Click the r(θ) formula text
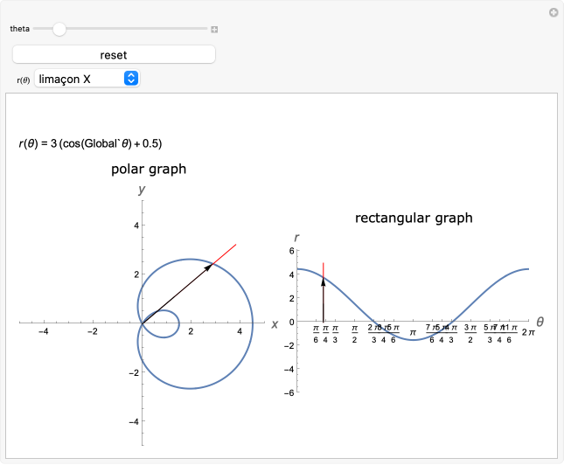Viewport: 564px width, 465px height. (x=91, y=143)
